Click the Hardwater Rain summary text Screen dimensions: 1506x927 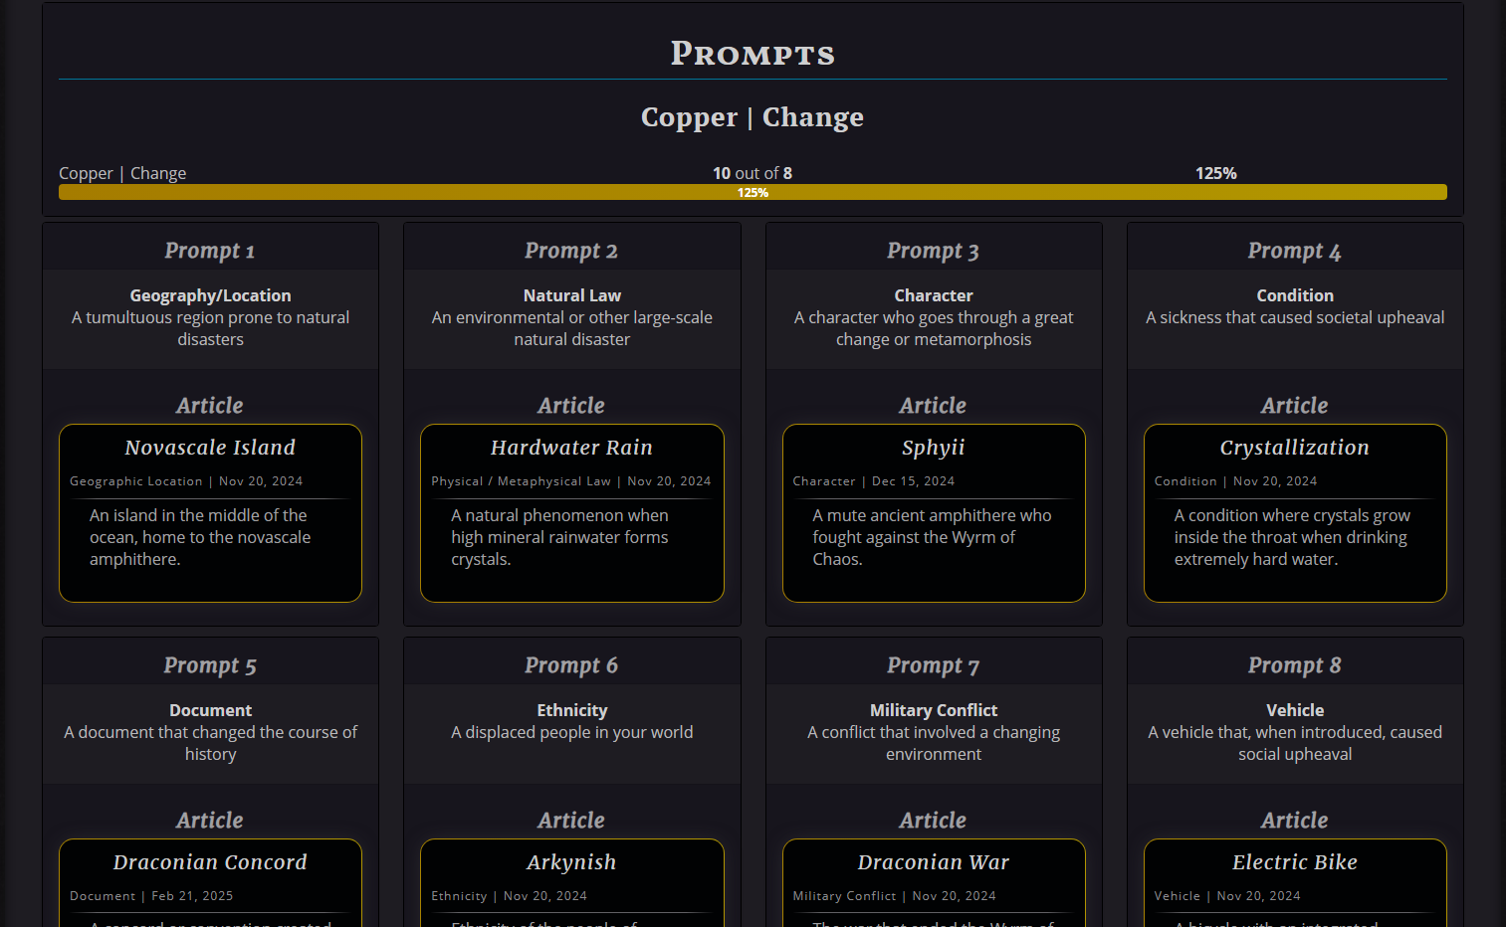click(x=559, y=537)
